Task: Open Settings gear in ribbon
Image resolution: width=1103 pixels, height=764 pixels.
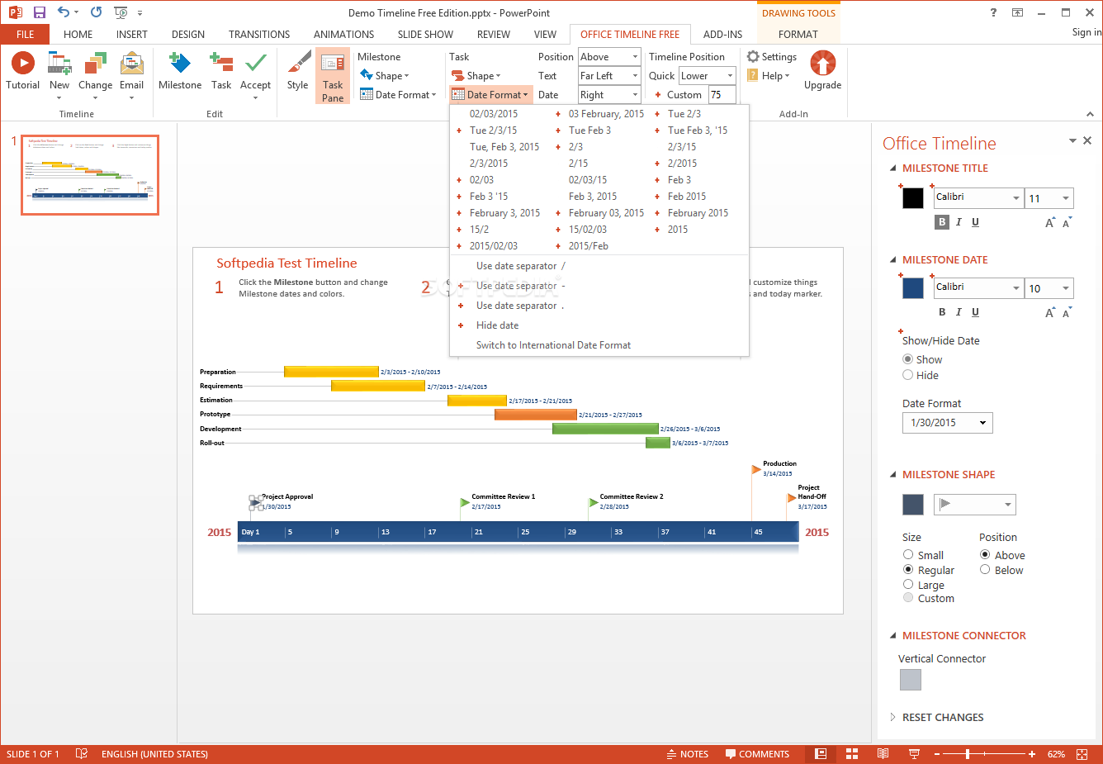Action: (x=772, y=56)
